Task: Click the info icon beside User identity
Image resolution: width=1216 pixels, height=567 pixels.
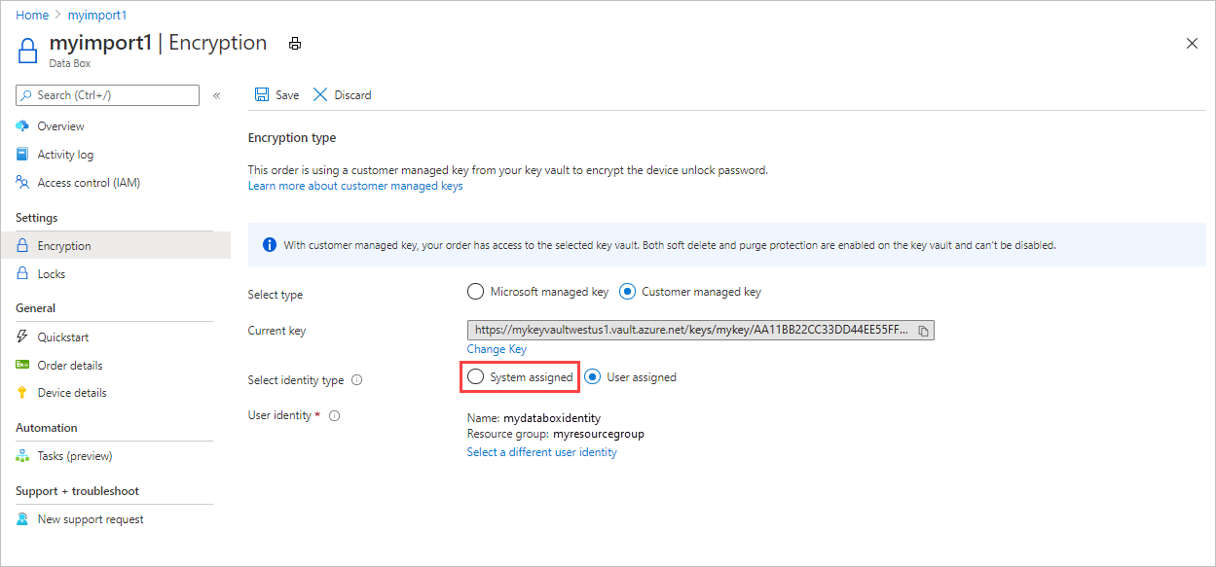Action: point(334,416)
